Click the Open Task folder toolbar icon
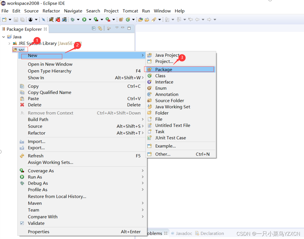This screenshot has width=304, height=239. click(x=147, y=20)
